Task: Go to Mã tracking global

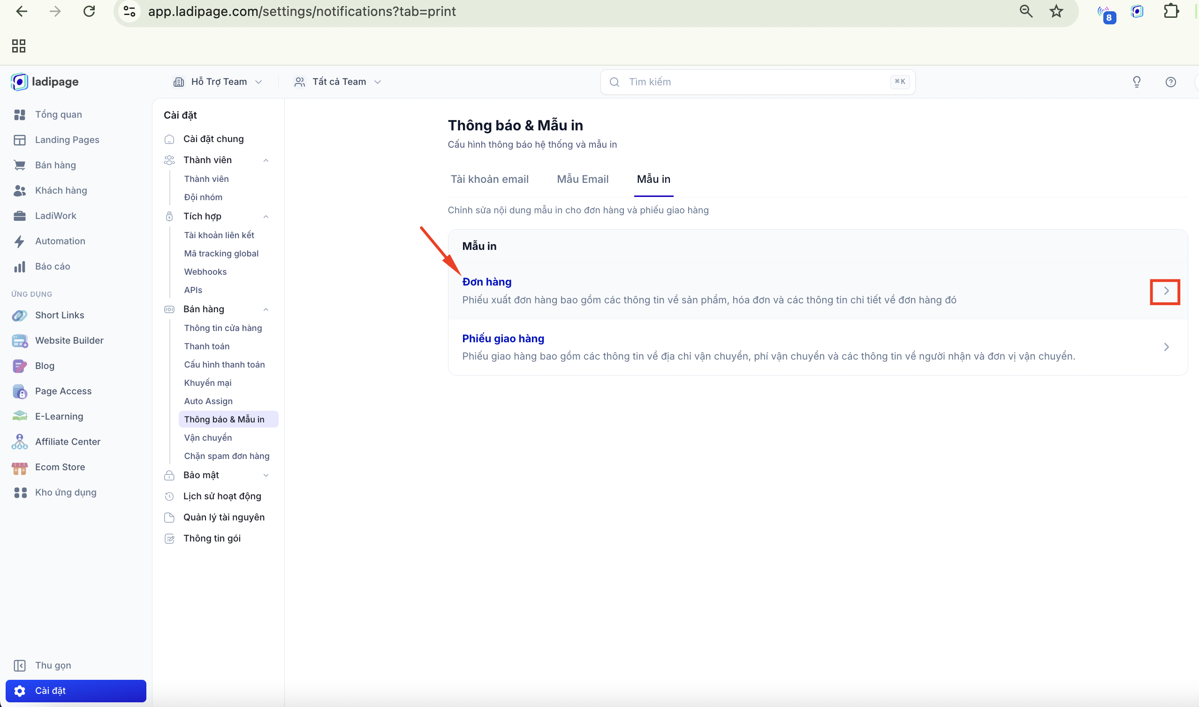Action: click(x=221, y=253)
